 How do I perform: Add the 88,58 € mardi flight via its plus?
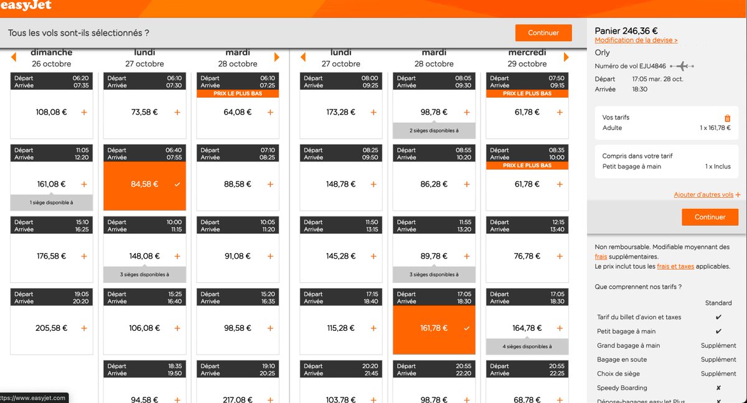tap(270, 185)
